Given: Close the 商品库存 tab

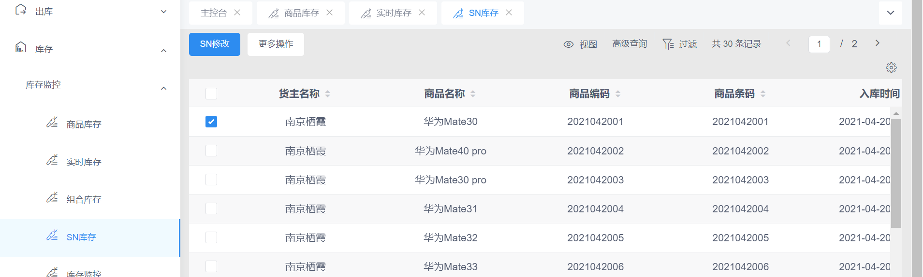Looking at the screenshot, I should tap(330, 13).
